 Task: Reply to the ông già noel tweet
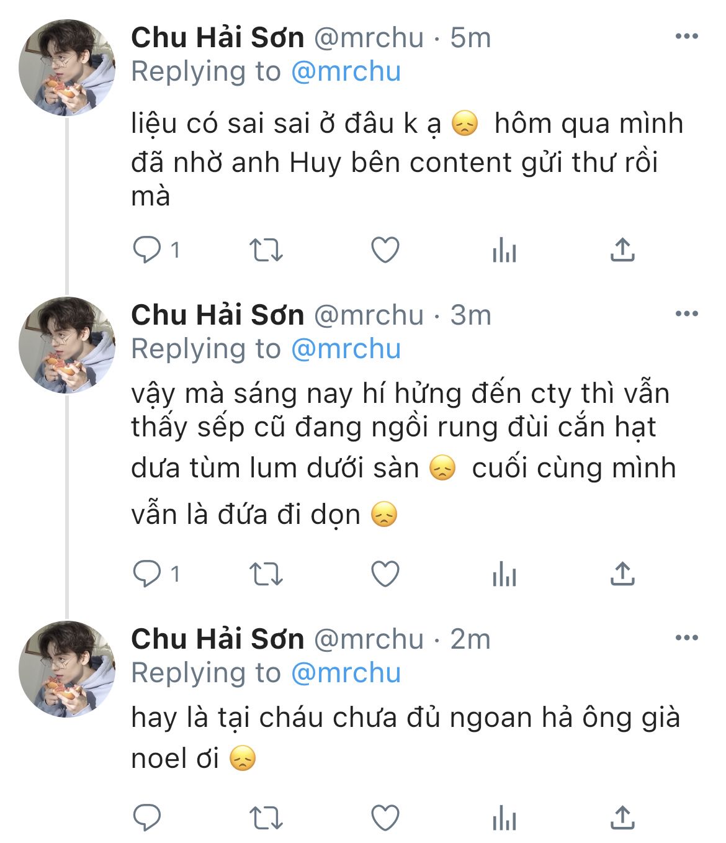148,818
